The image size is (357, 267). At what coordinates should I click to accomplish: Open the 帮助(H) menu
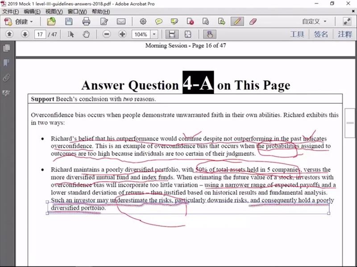pos(101,12)
